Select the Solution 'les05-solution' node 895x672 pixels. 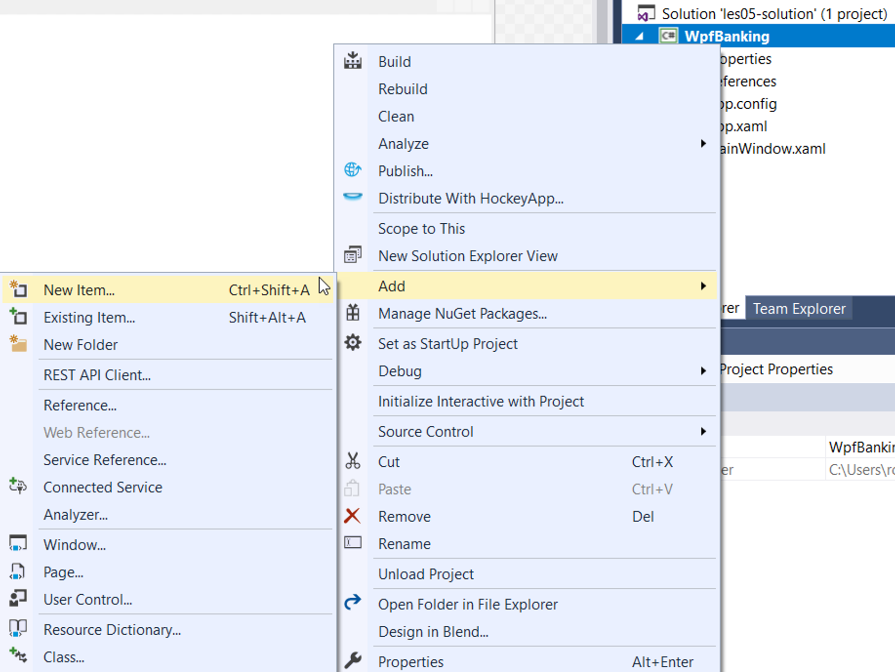pyautogui.click(x=774, y=14)
